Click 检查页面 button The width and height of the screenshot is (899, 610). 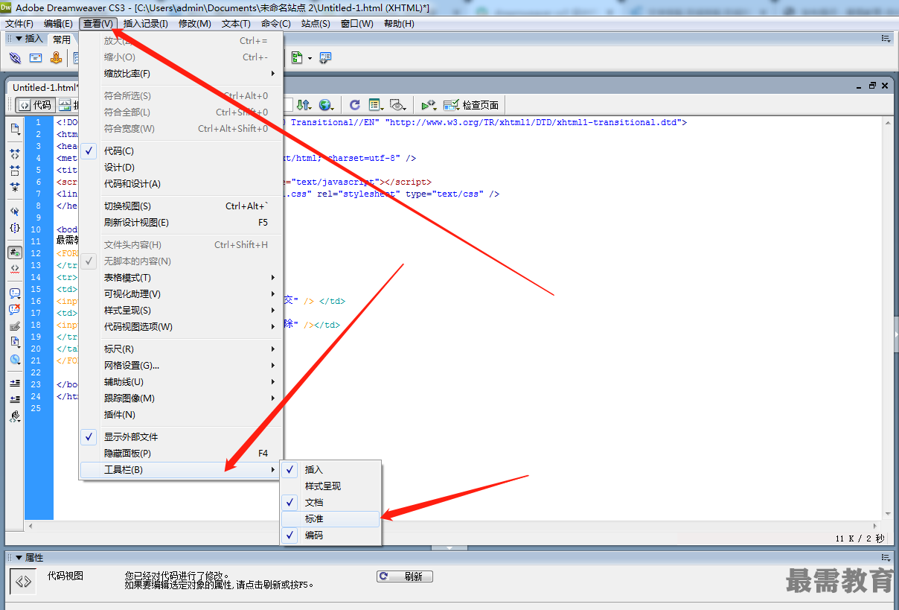point(473,105)
